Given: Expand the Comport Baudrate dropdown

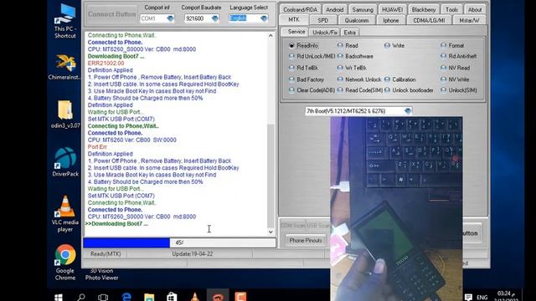Looking at the screenshot, I should point(214,18).
